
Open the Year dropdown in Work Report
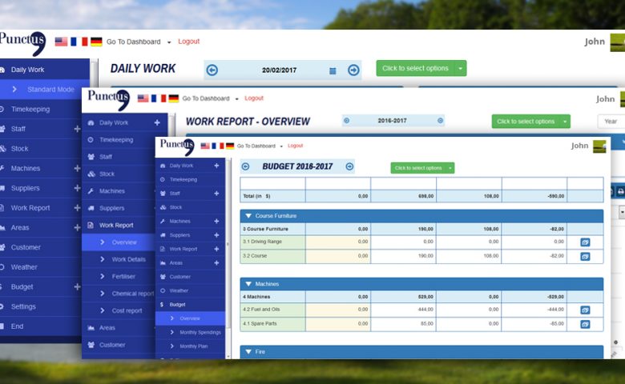[x=611, y=122]
